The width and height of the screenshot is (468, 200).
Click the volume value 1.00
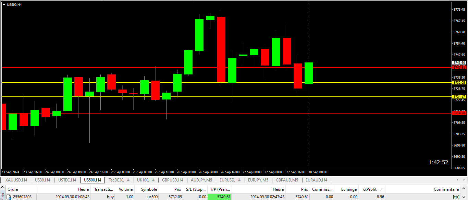click(x=130, y=197)
